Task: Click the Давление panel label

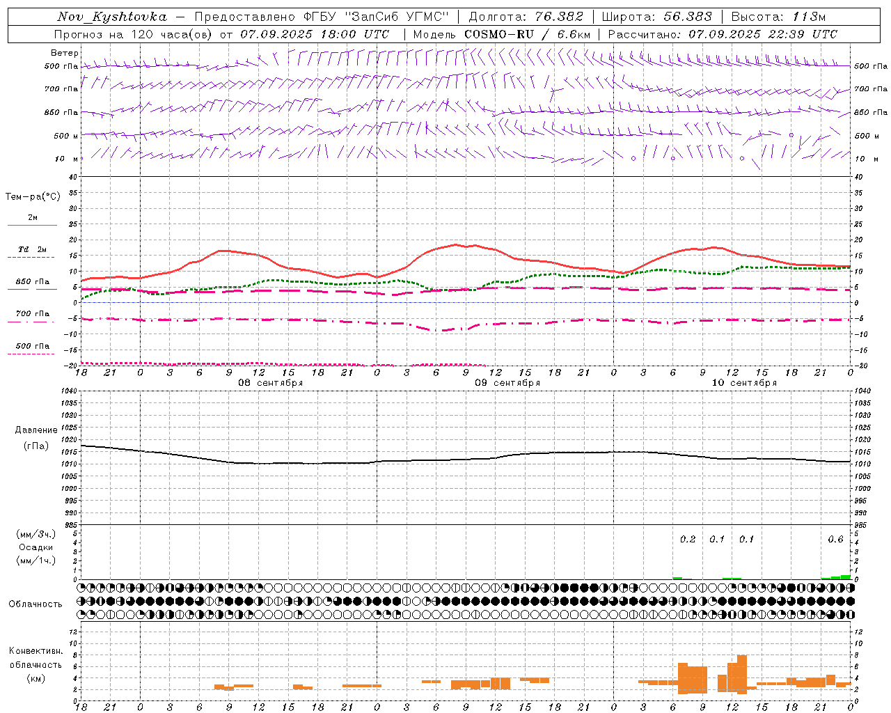Action: point(36,430)
